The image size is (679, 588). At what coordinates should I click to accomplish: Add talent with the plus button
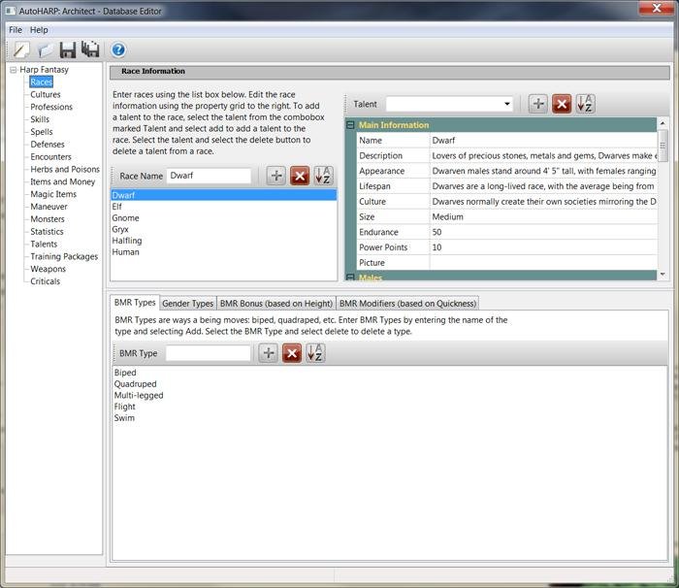pos(538,104)
